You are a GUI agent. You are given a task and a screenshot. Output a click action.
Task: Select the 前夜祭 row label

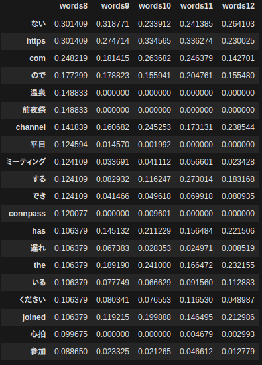pos(34,110)
